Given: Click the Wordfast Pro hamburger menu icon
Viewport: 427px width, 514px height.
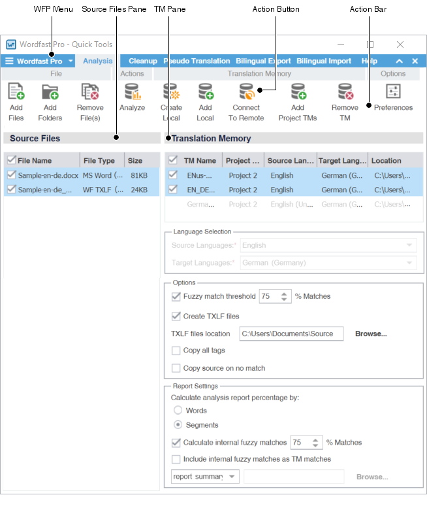Looking at the screenshot, I should coord(9,61).
